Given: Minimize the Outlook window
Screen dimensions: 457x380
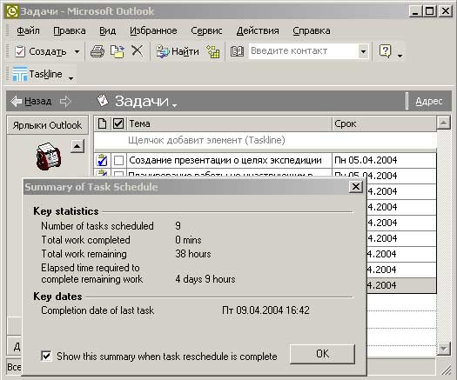Looking at the screenshot, I should 415,11.
